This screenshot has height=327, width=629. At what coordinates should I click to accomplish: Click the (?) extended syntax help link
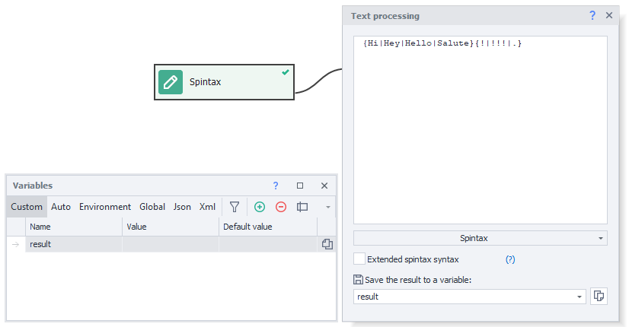[510, 259]
